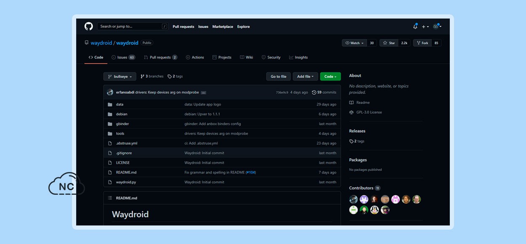Click the scale icon beside GPL-3.0 License
The width and height of the screenshot is (526, 244).
[351, 112]
